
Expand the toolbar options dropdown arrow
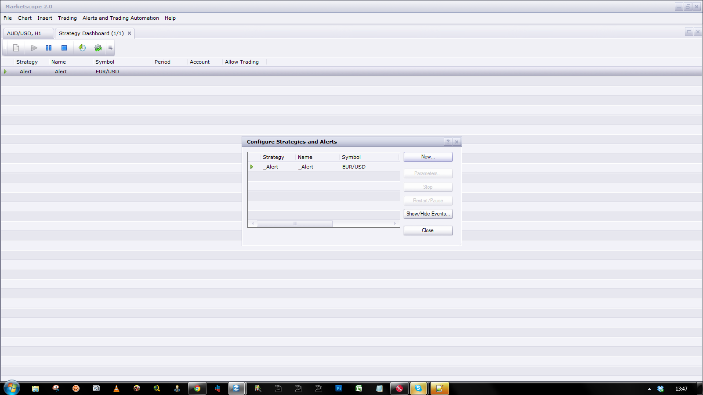tap(110, 48)
